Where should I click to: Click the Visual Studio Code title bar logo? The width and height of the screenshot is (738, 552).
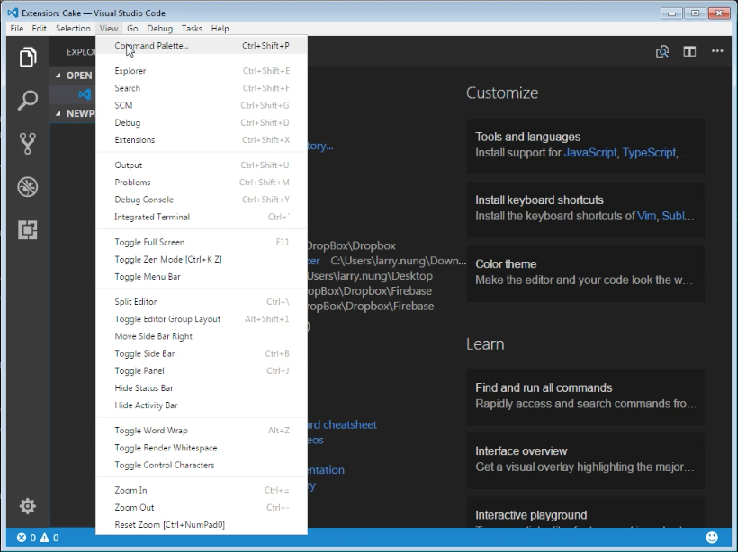pos(13,13)
